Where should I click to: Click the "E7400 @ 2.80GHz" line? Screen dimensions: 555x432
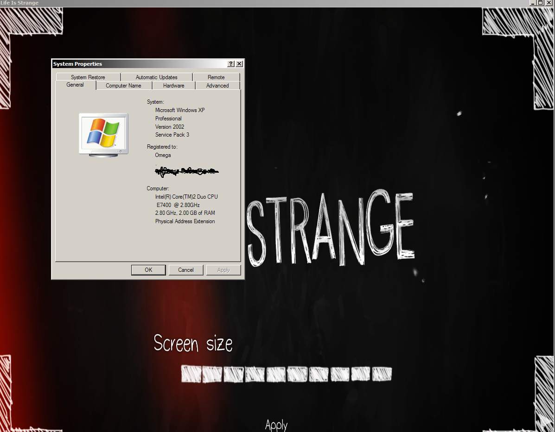pos(178,205)
